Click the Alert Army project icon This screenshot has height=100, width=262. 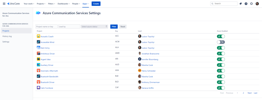38,48
